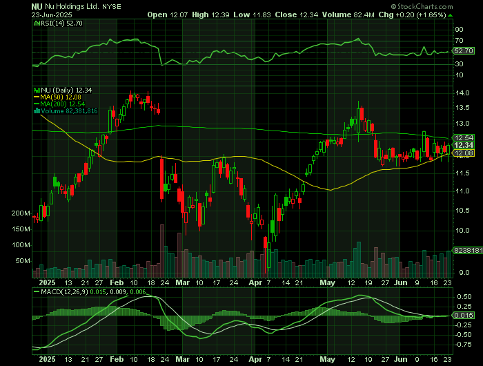483x366 pixels.
Task: Click the MACD histogram value 0.006
Action: 138,292
